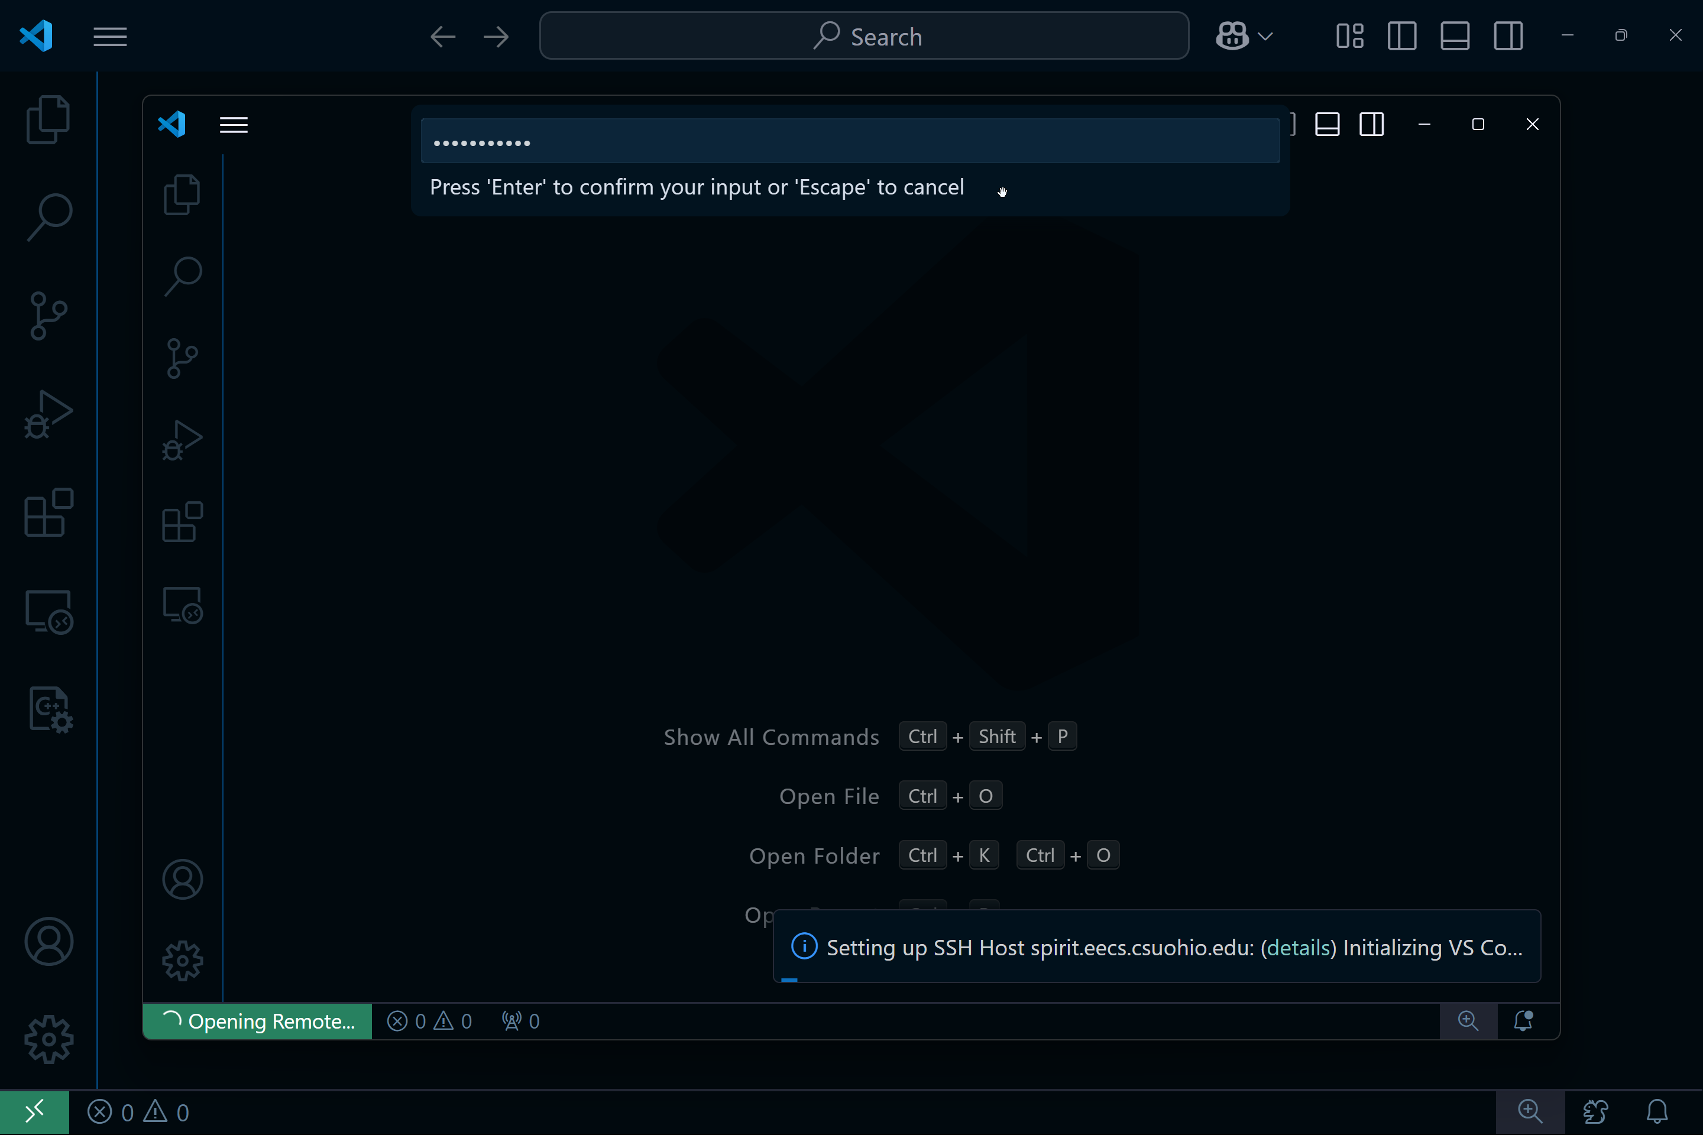Image resolution: width=1703 pixels, height=1135 pixels.
Task: Open Explorer in inner window activity bar
Action: pos(182,194)
